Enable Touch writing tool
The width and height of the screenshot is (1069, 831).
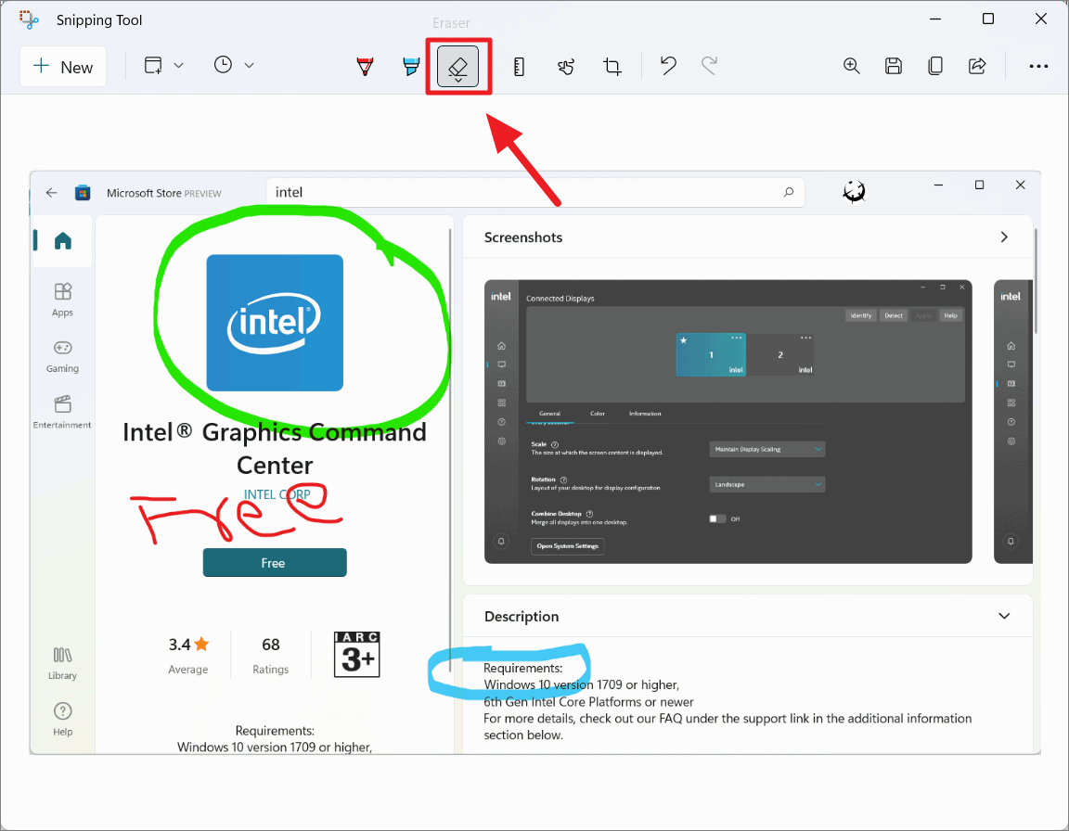pos(566,66)
